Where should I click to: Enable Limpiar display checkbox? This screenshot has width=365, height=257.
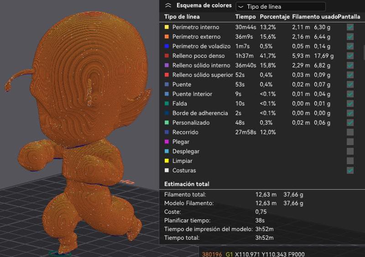tap(350, 161)
